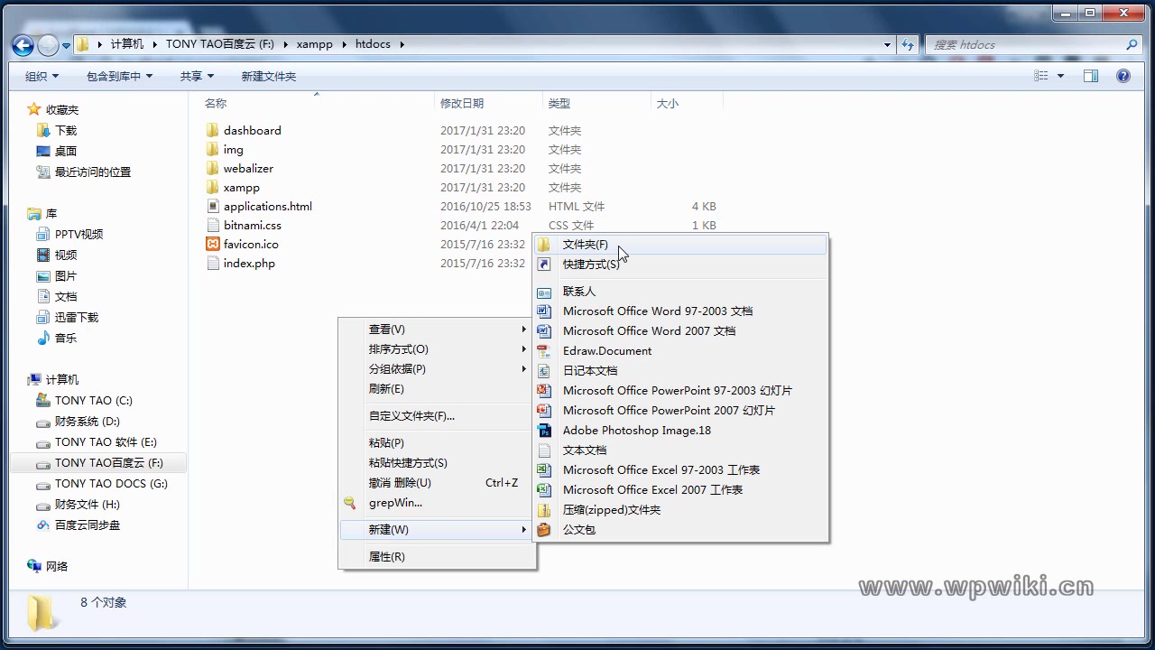Select 刷新(E) in the context menu
This screenshot has height=650, width=1155.
point(438,388)
